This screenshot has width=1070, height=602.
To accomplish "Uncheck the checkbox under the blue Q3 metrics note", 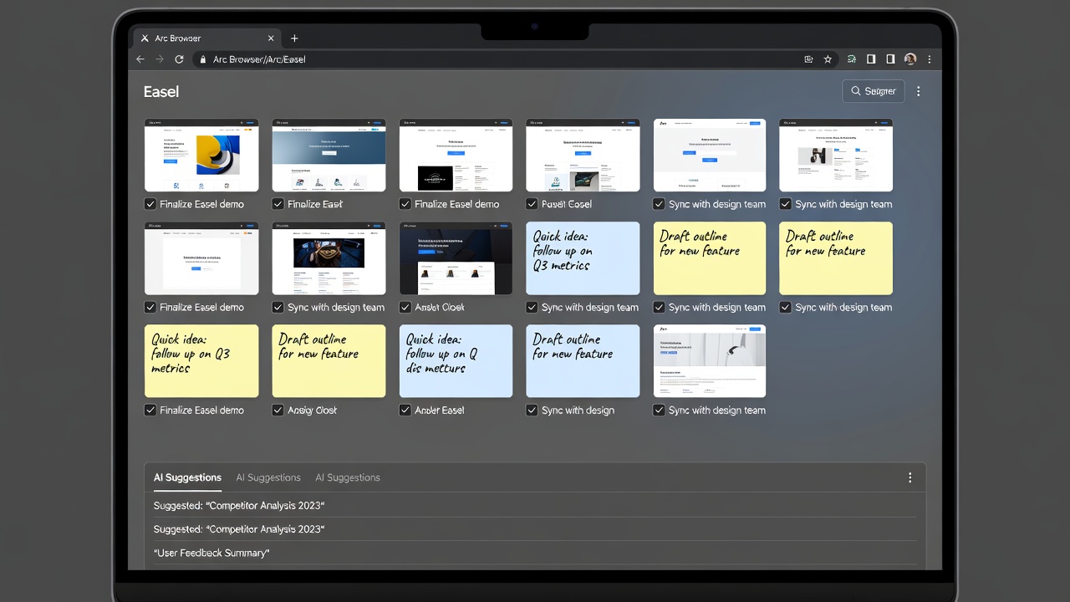I will click(532, 307).
